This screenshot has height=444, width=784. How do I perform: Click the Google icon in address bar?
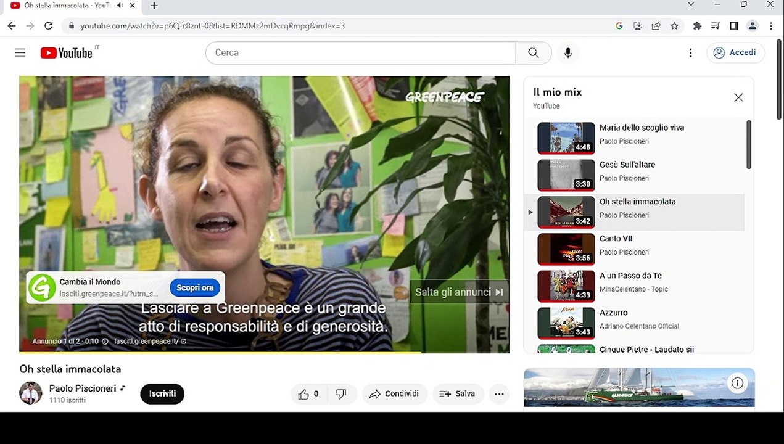[619, 26]
